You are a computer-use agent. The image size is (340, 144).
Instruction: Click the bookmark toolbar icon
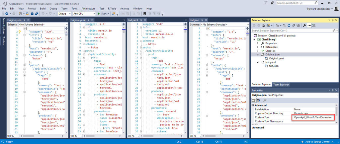144,13
